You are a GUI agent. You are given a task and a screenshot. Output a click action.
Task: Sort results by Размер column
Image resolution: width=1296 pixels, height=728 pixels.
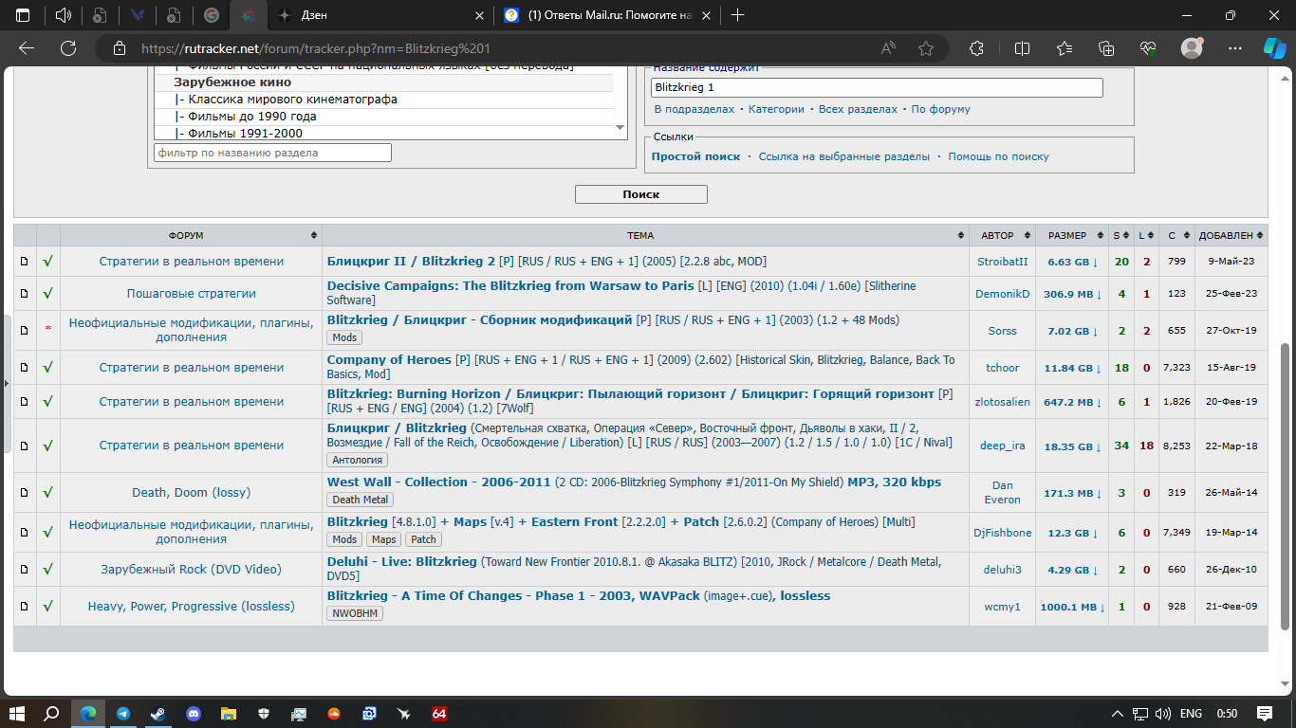pyautogui.click(x=1072, y=235)
